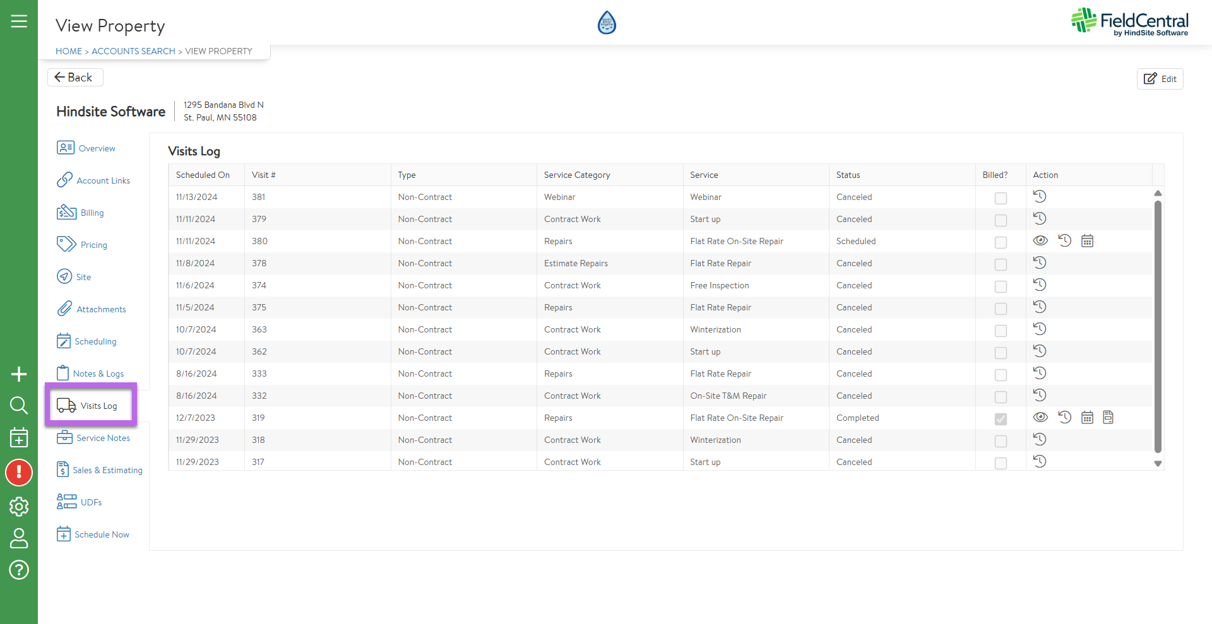Screen dimensions: 1212x624
Task: Click the Back button
Action: click(74, 77)
